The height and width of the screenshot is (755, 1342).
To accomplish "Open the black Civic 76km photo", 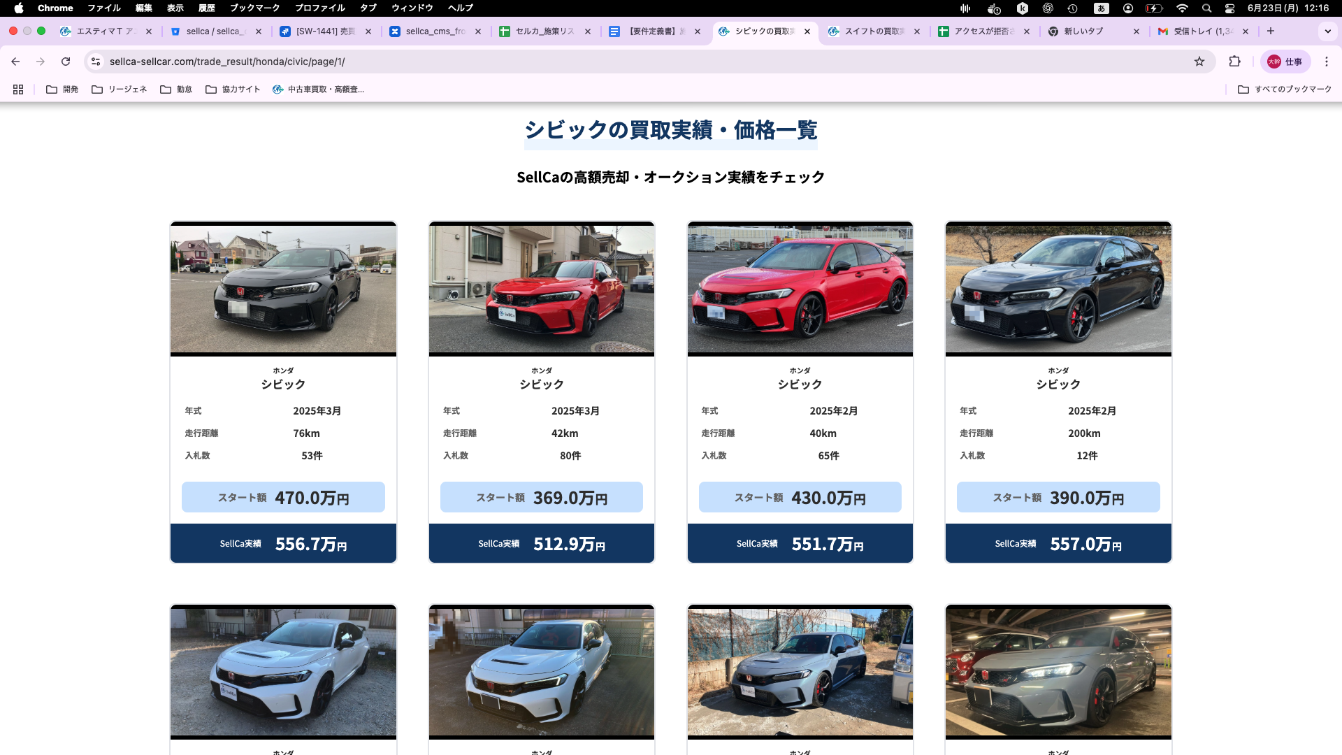I will click(283, 289).
